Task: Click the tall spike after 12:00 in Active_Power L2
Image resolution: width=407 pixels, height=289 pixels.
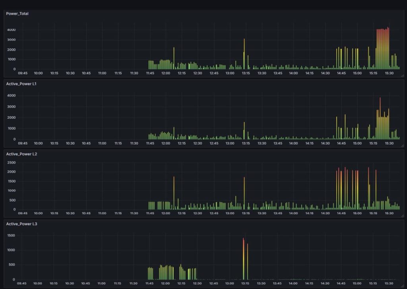Action: click(174, 193)
